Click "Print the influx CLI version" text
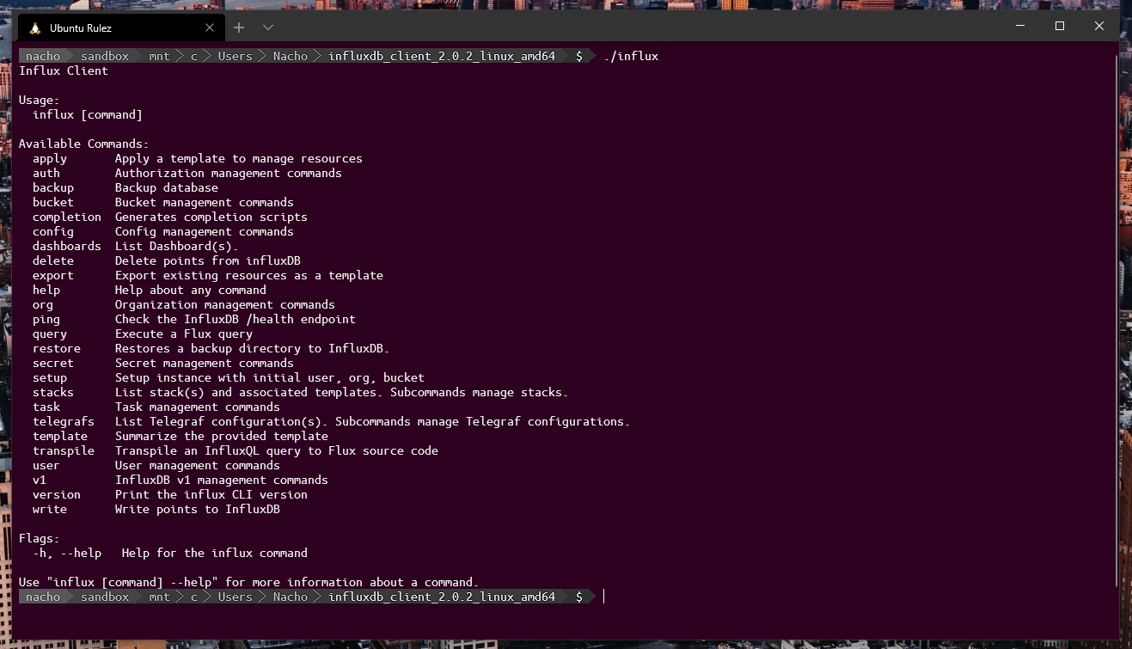Image resolution: width=1132 pixels, height=649 pixels. coord(211,495)
